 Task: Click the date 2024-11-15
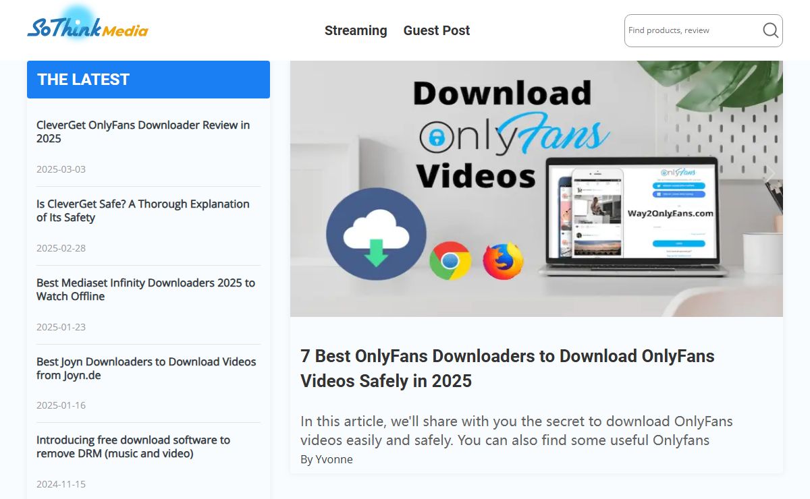tap(61, 484)
